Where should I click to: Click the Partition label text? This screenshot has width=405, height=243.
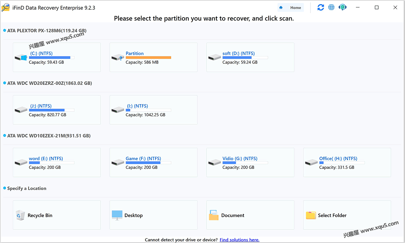[x=135, y=53]
